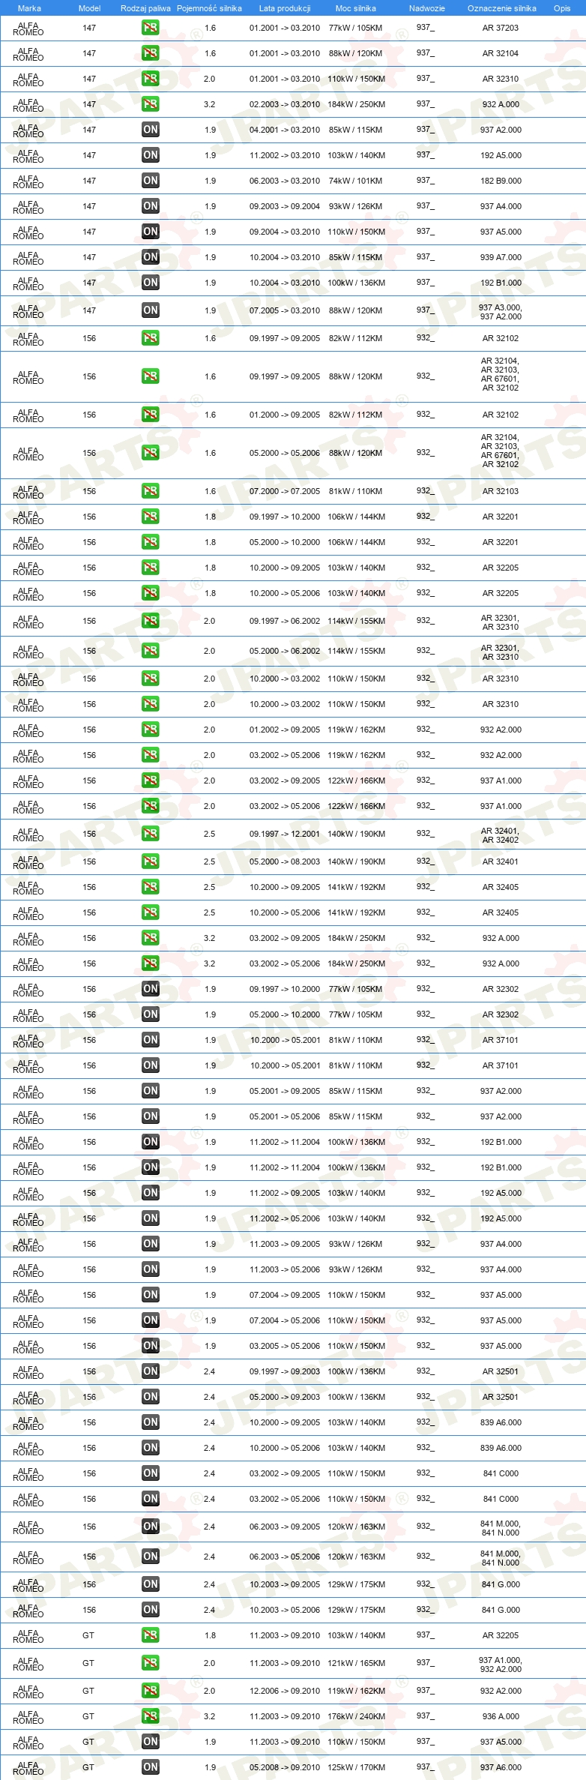This screenshot has width=586, height=1780.
Task: Click the production dates 04.2001 -> 03.2010
Action: tap(285, 130)
